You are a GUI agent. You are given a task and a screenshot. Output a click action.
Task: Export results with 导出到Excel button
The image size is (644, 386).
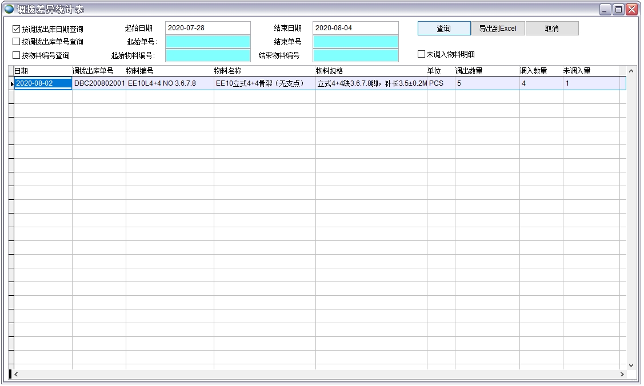coord(498,29)
